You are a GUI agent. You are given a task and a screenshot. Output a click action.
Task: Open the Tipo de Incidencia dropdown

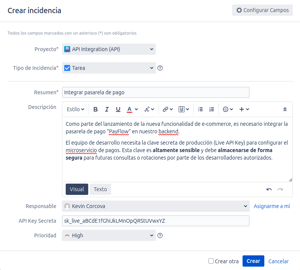[109, 68]
